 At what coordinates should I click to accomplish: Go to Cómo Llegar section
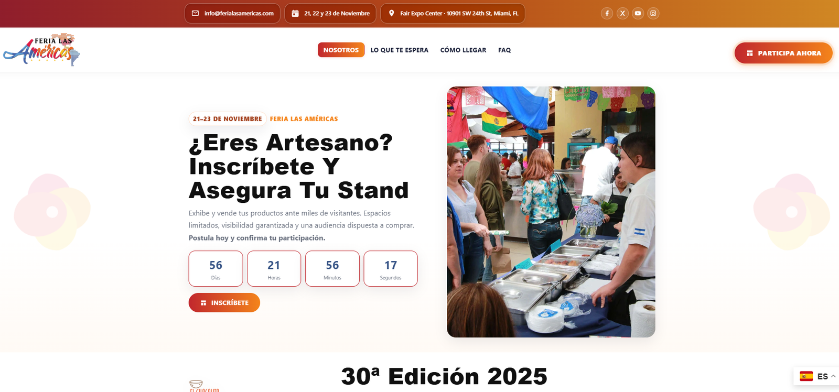(x=463, y=50)
